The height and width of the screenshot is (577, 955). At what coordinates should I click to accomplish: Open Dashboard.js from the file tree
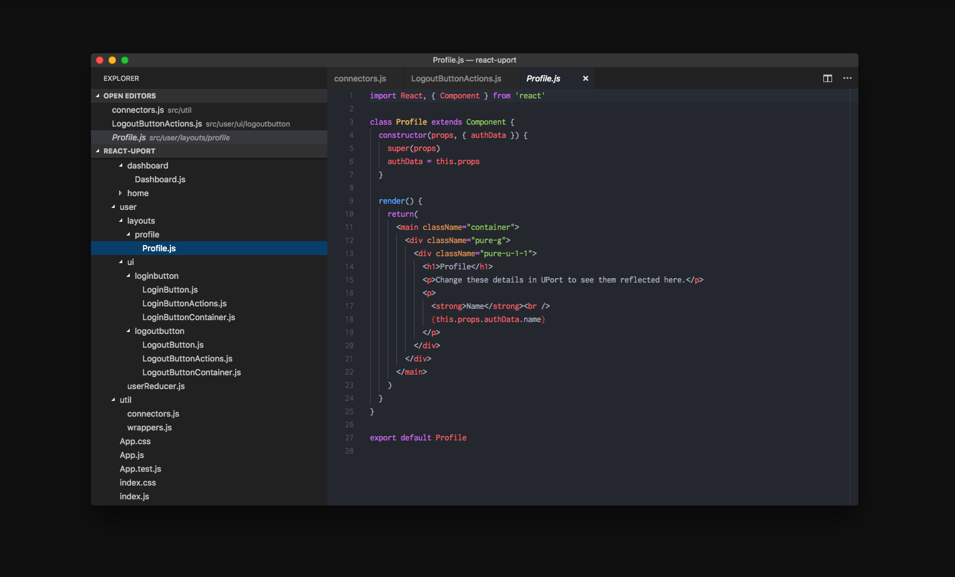(160, 180)
